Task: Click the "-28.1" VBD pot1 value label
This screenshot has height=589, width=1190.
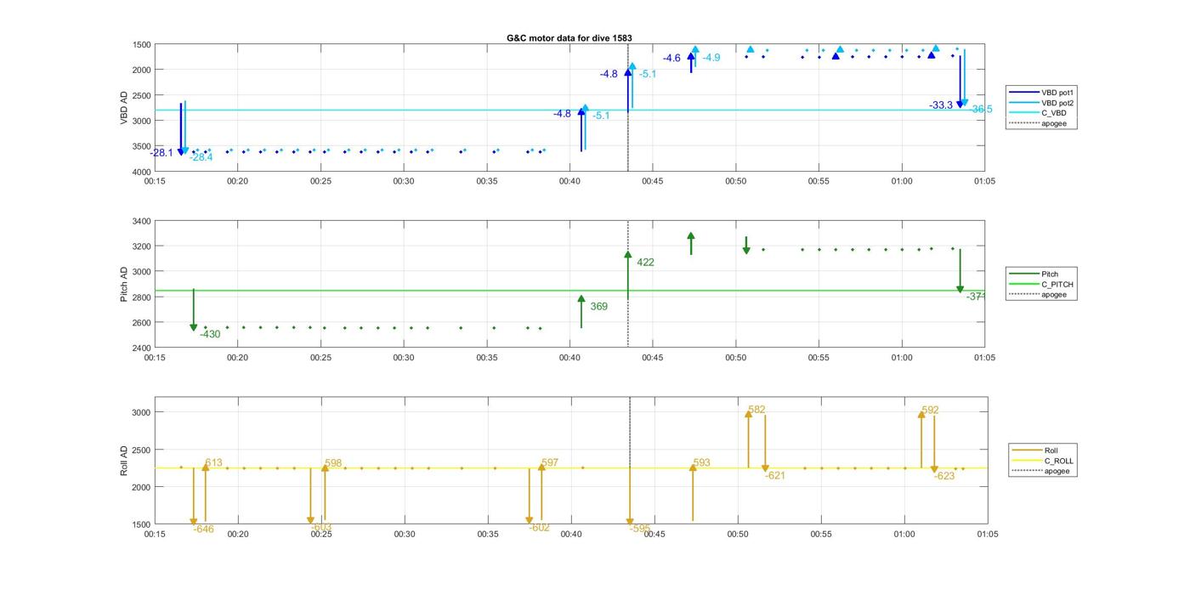Action: [161, 153]
